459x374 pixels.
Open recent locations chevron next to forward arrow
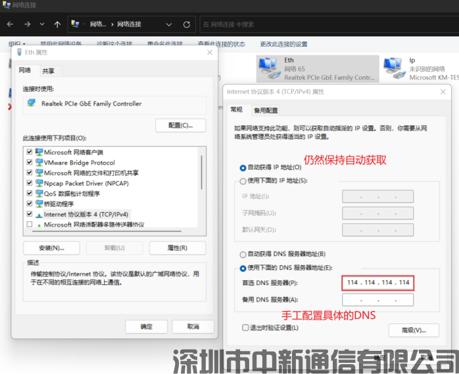coord(42,24)
